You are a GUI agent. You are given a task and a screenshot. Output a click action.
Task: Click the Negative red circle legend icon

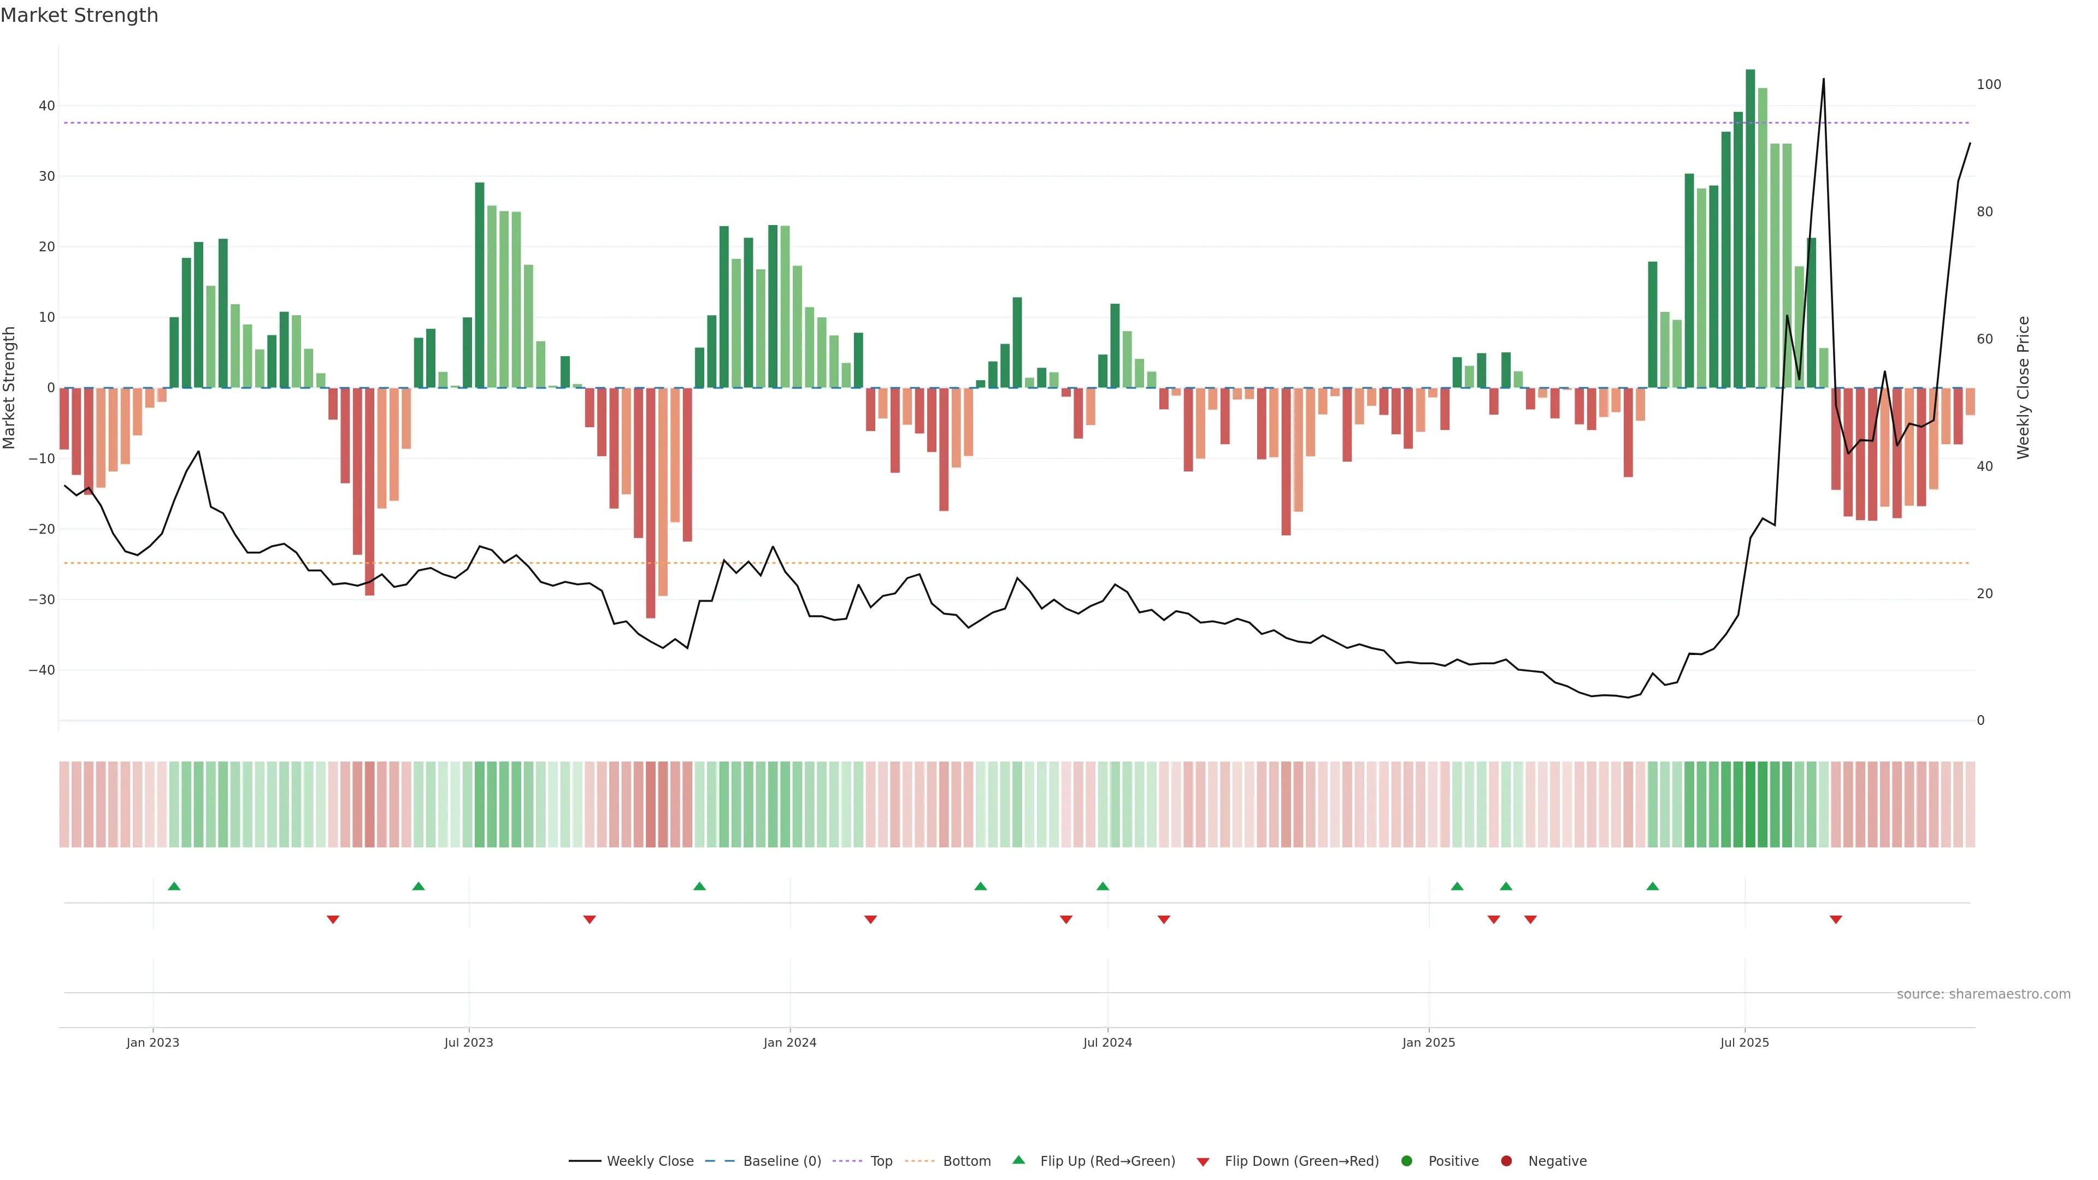[x=1506, y=1161]
